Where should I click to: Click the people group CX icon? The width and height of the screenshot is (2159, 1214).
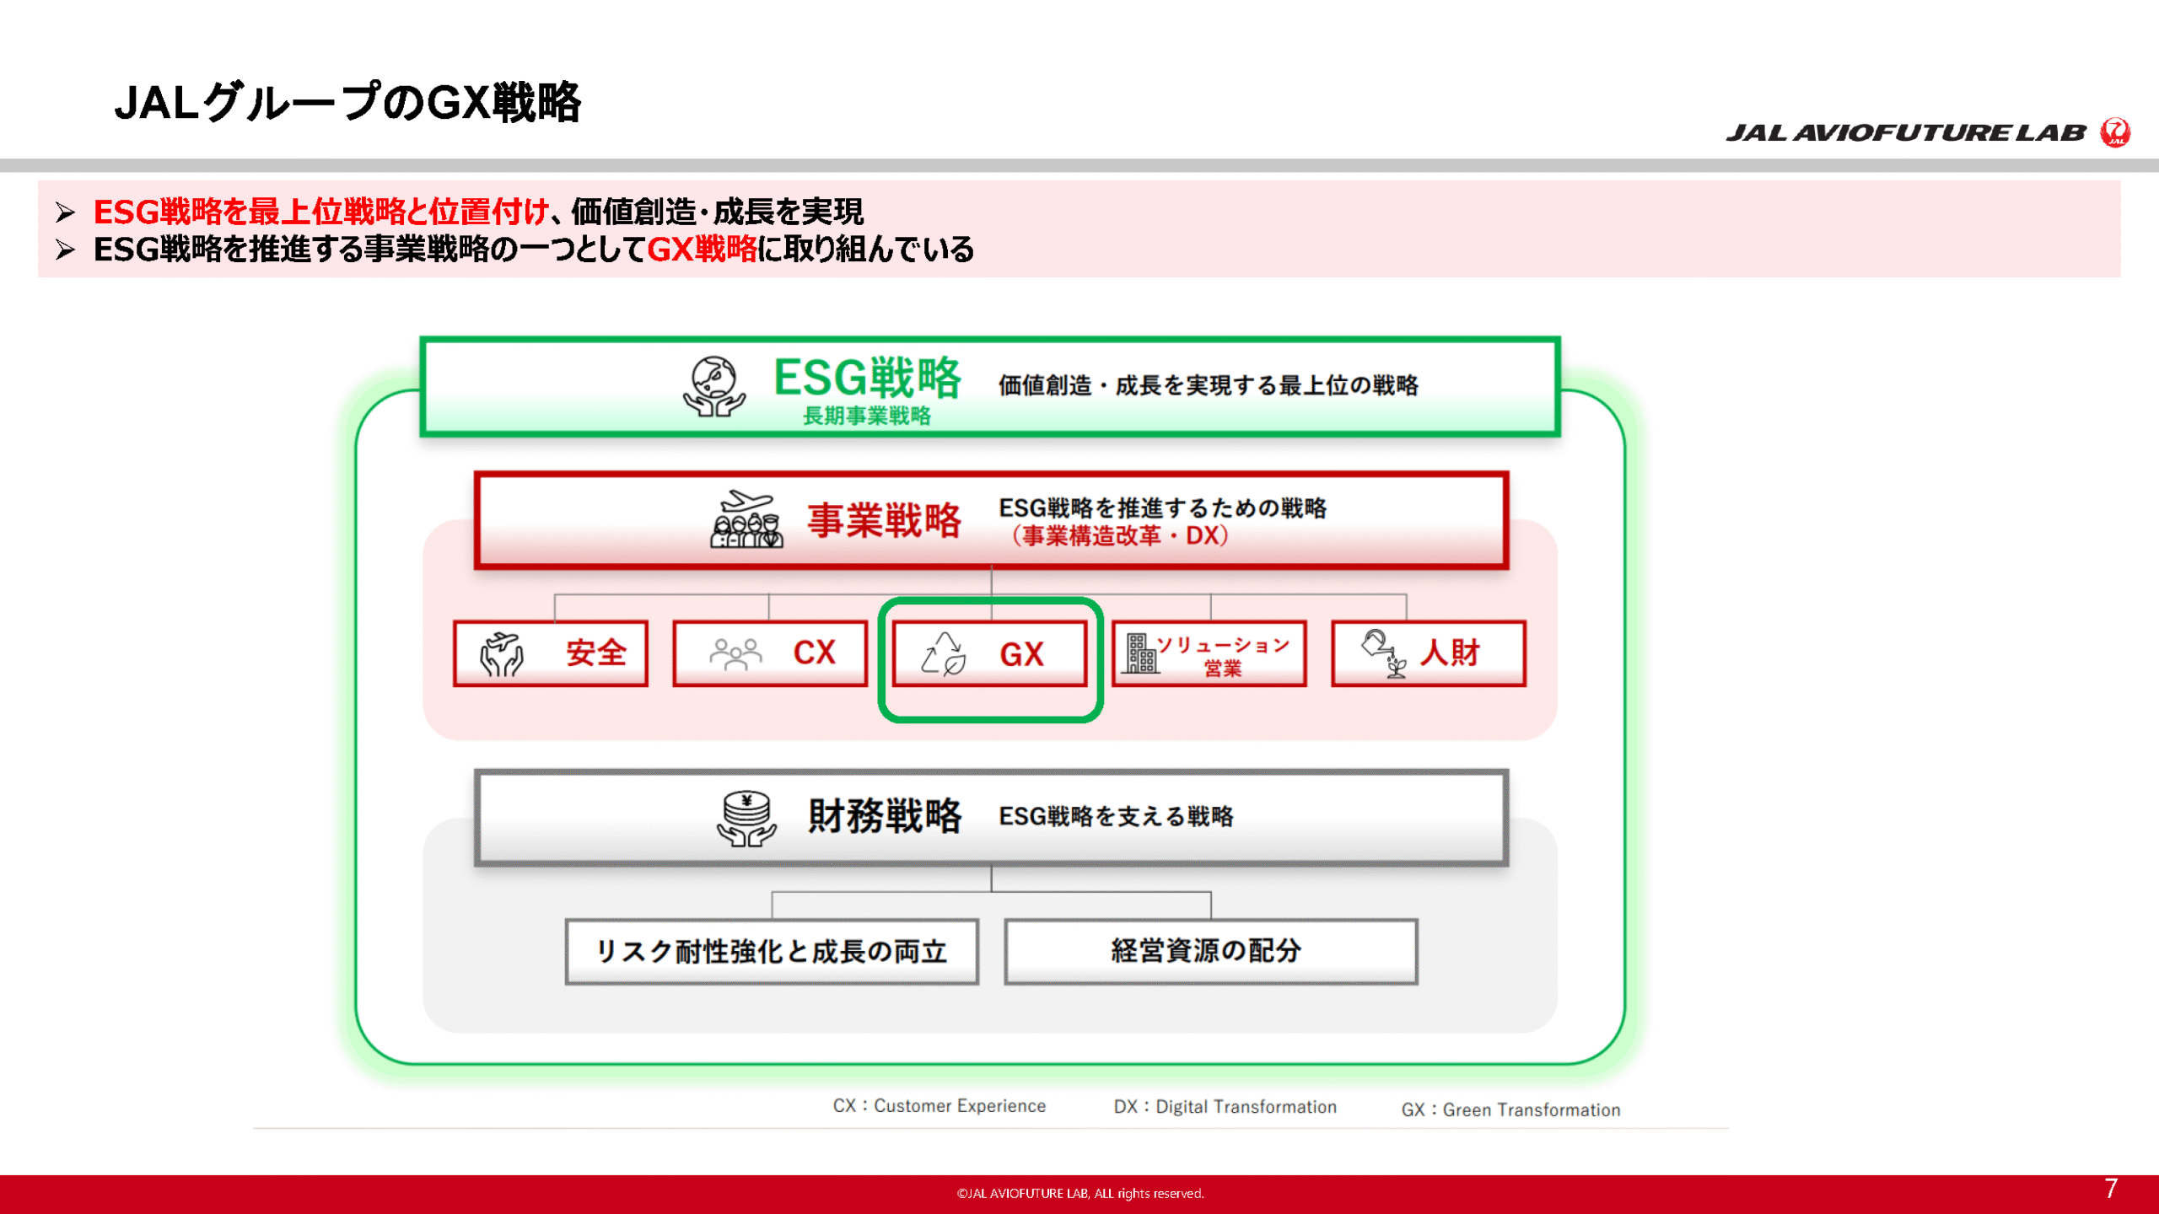pos(735,654)
